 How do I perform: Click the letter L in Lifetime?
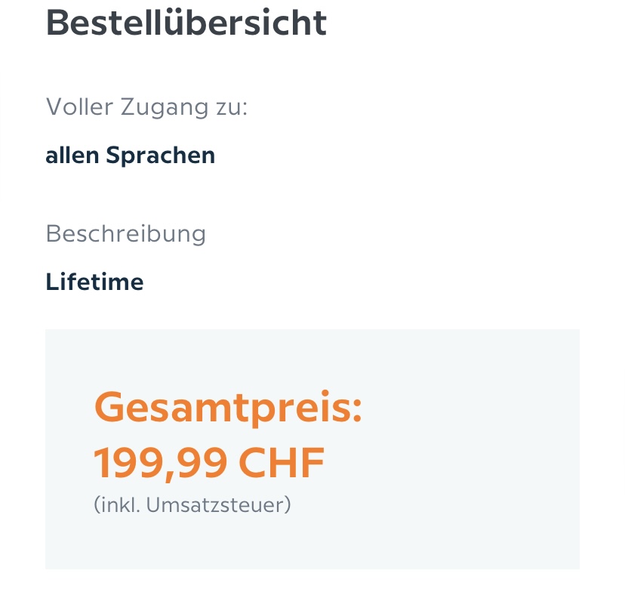[52, 282]
